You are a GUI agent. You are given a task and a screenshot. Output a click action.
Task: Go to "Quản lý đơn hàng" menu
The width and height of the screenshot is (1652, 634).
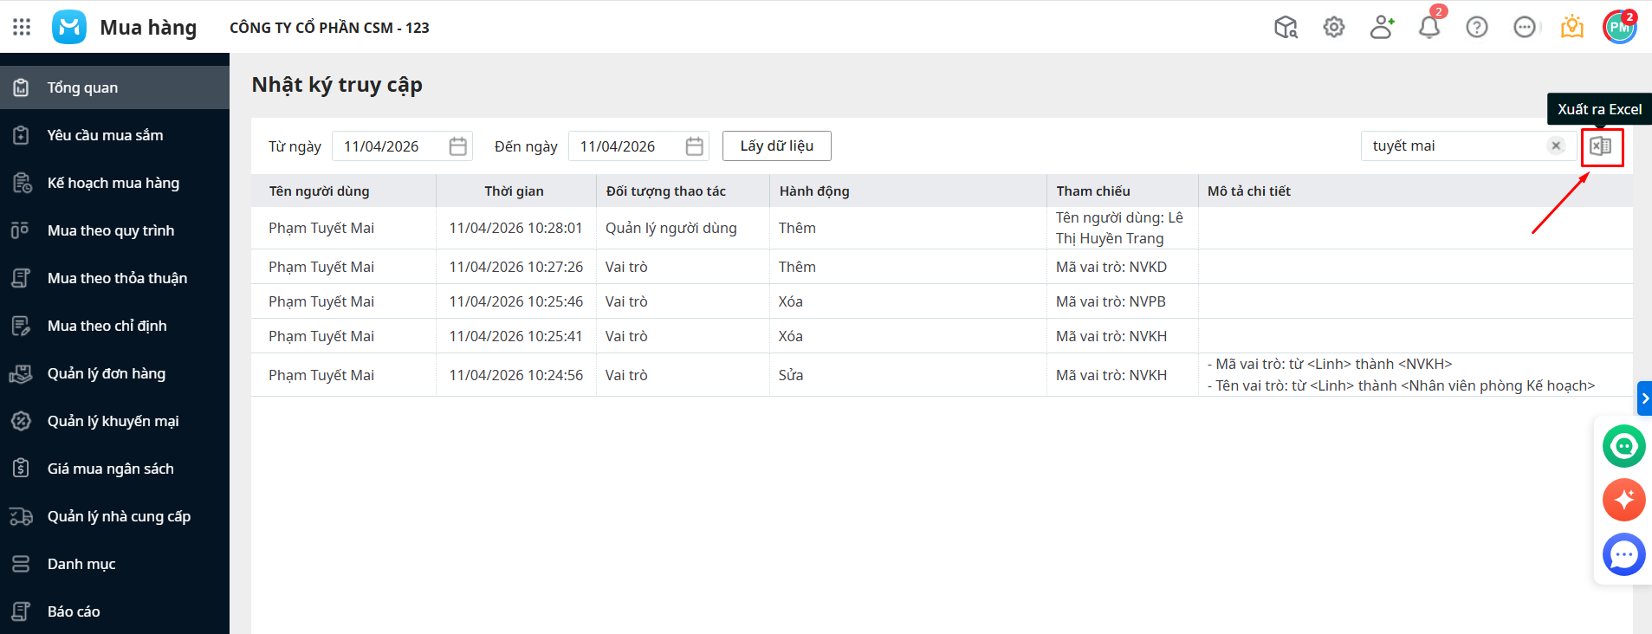(106, 373)
